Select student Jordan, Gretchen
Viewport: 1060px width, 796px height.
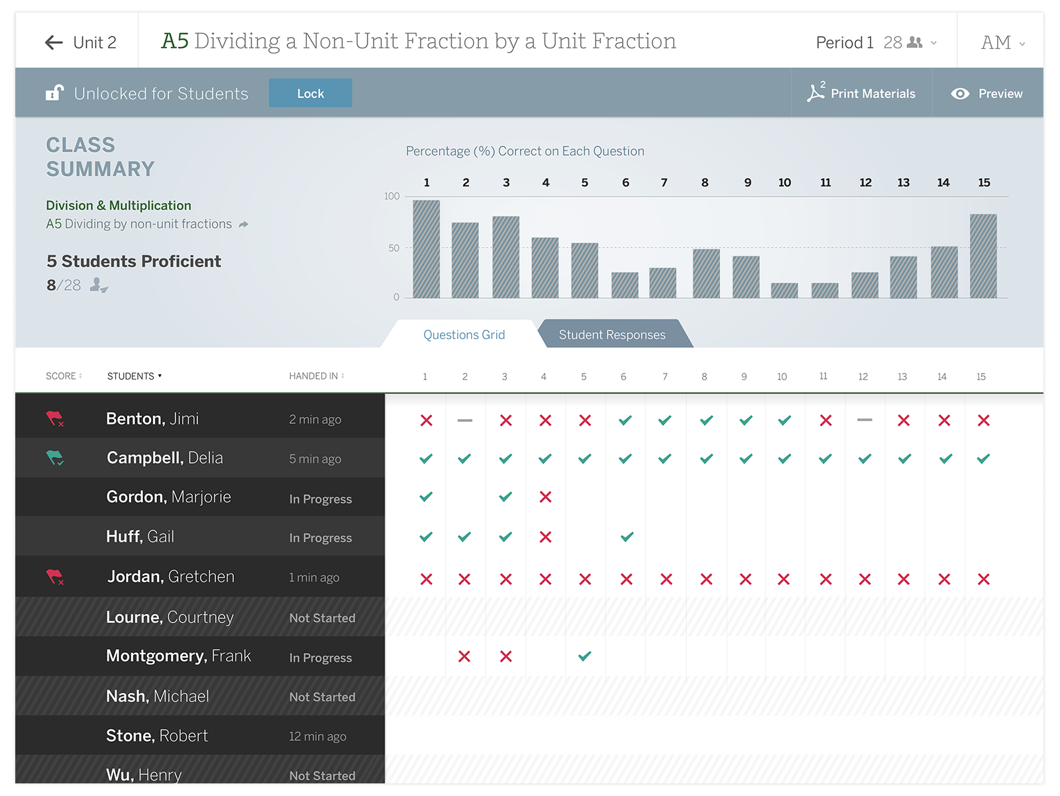(171, 576)
